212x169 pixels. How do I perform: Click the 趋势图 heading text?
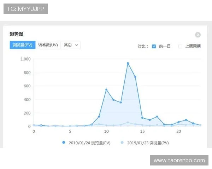(x=16, y=34)
